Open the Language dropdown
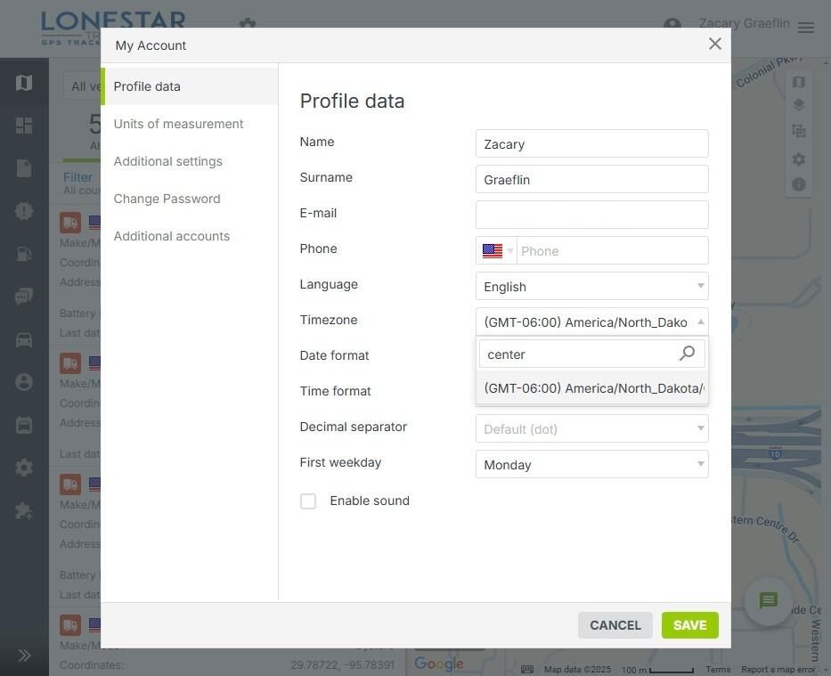The height and width of the screenshot is (676, 831). click(591, 286)
